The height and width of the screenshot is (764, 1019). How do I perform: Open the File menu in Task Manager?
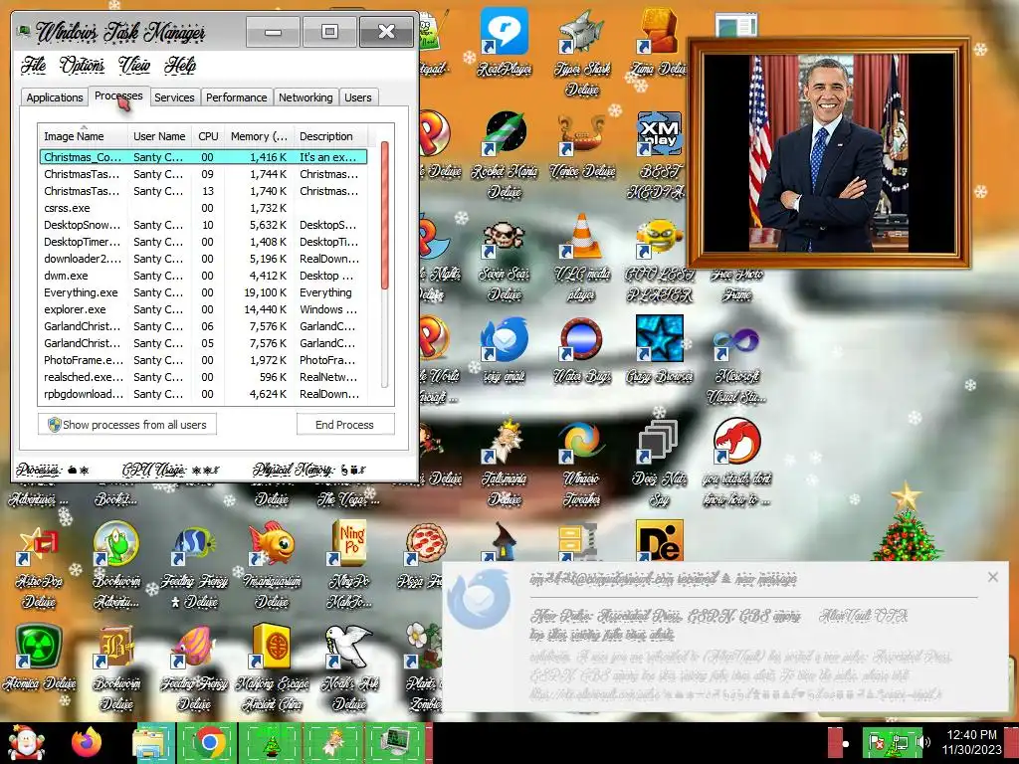[x=33, y=65]
